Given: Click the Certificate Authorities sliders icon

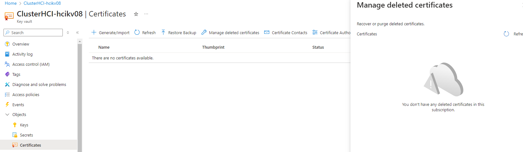Looking at the screenshot, I should click(x=315, y=32).
